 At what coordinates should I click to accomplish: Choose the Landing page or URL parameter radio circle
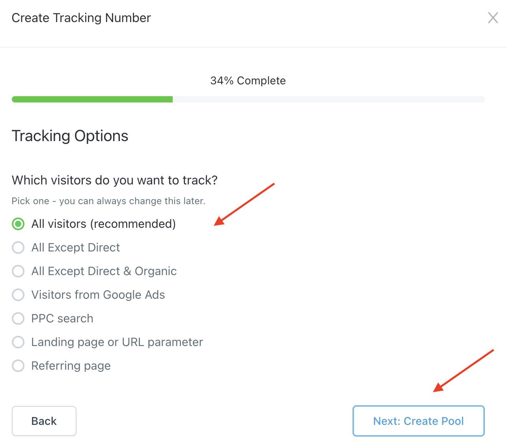point(18,342)
